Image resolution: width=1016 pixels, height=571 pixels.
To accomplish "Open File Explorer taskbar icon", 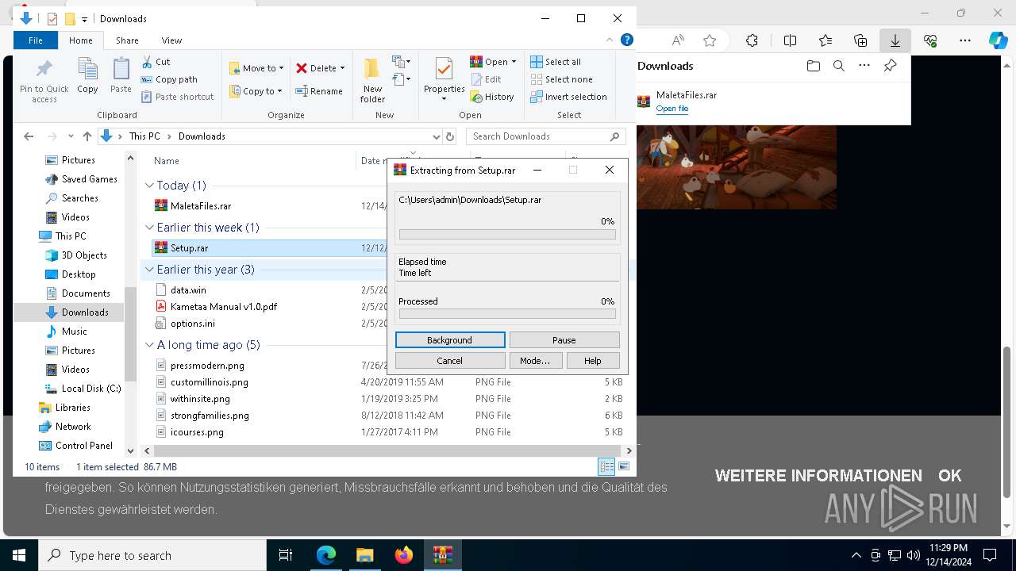I will coord(364,555).
